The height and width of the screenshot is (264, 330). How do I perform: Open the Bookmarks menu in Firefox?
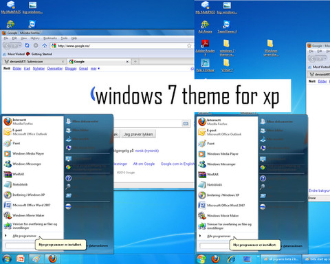click(x=50, y=38)
